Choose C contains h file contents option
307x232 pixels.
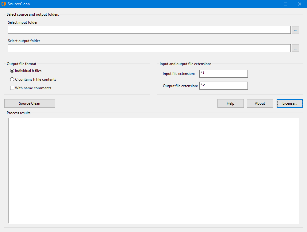[12, 79]
